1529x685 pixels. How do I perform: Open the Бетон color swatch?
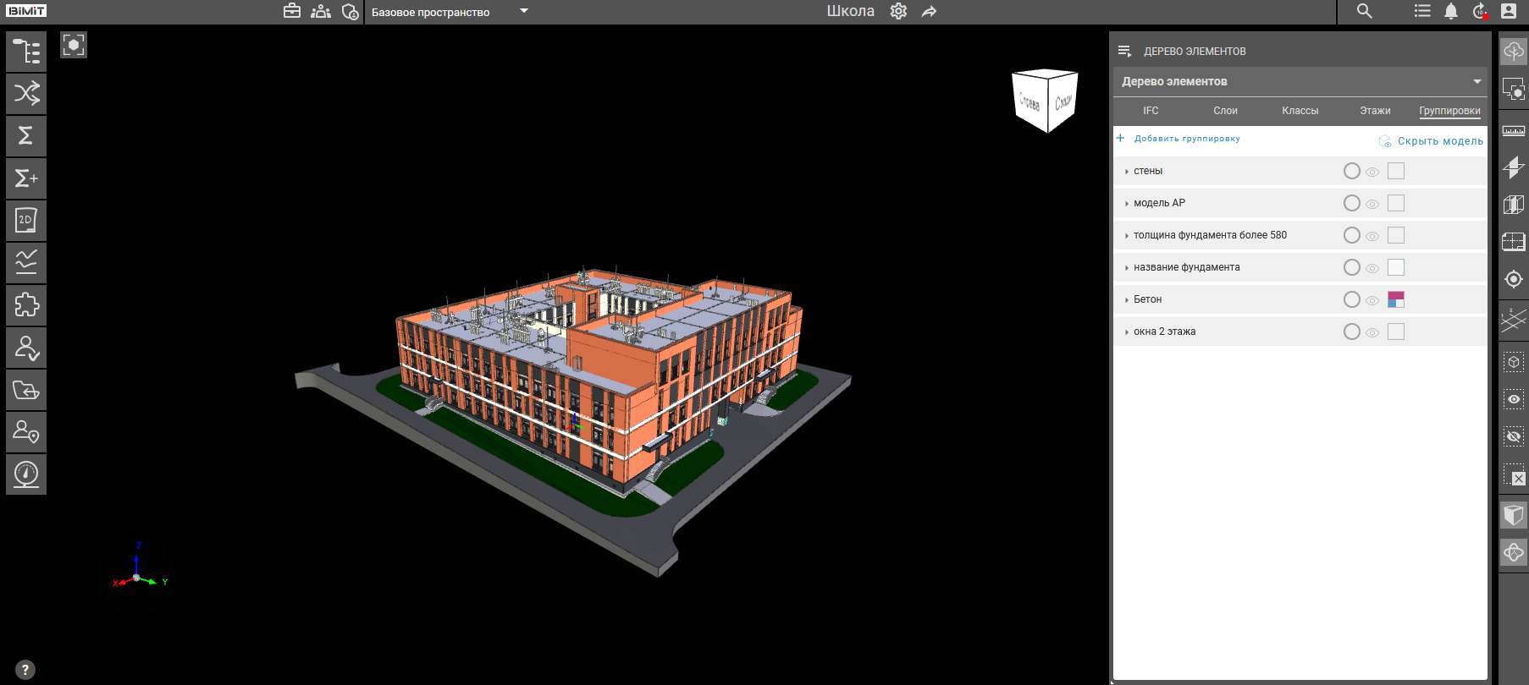coord(1396,299)
